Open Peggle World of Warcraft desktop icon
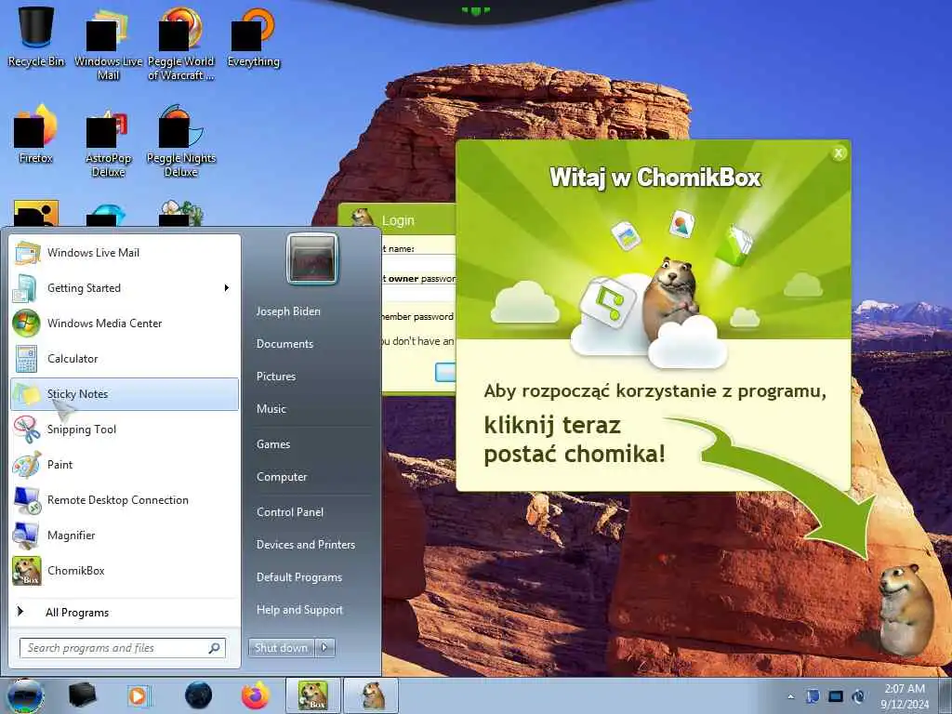 pyautogui.click(x=181, y=44)
